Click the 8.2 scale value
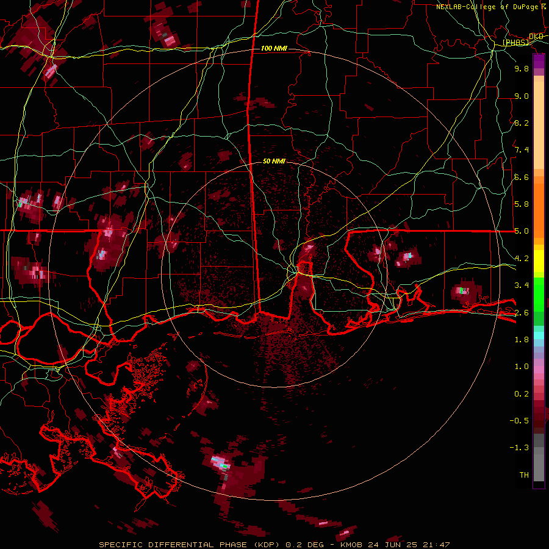Viewport: 549px width, 549px height. [522, 123]
